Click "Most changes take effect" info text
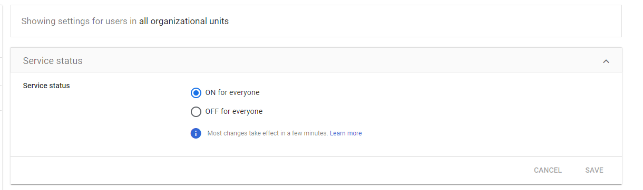This screenshot has width=643, height=190. tap(268, 133)
